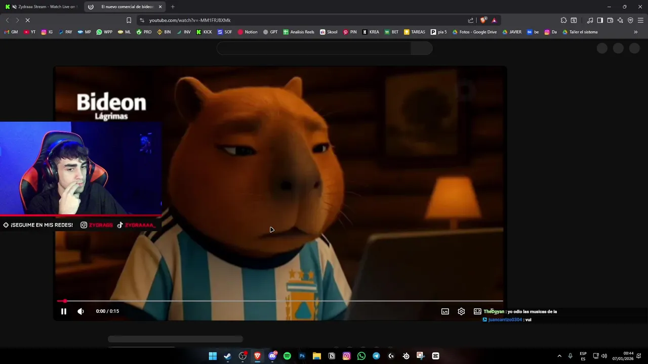Screen dimensions: 648x364
Task: Expand the bookmarks bar overflow chevron
Action: point(636,32)
